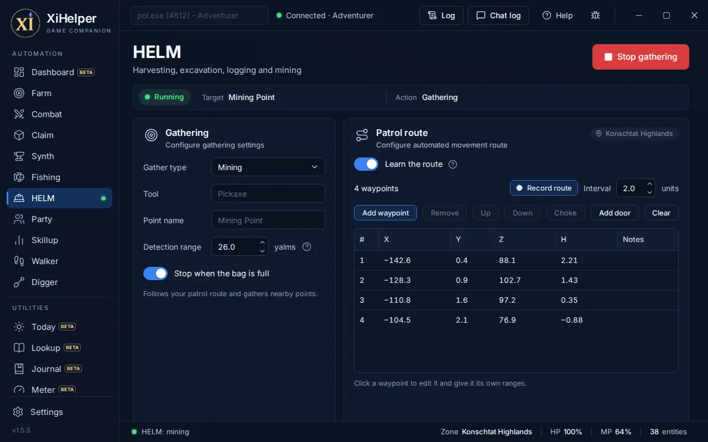The height and width of the screenshot is (442, 708).
Task: Increase the Detection range value
Action: (262, 243)
